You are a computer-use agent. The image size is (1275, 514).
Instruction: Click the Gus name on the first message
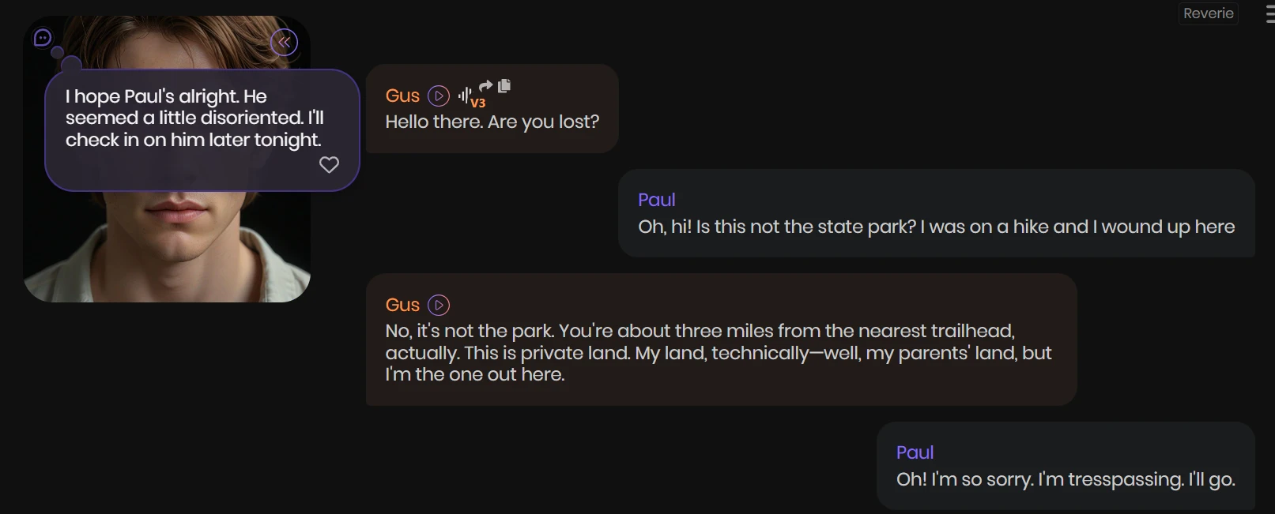coord(402,96)
